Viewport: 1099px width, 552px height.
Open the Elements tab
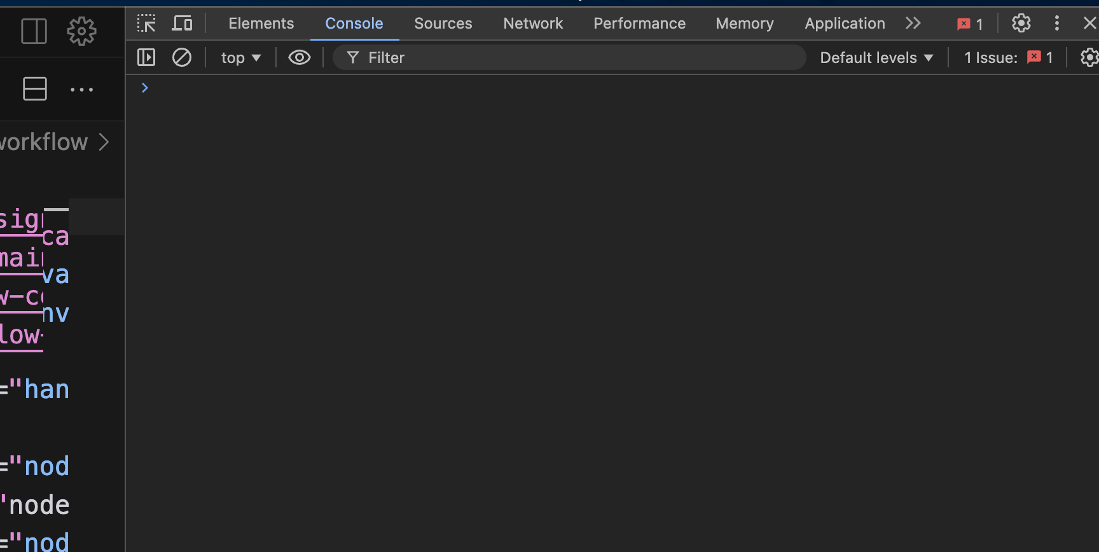[x=261, y=24]
